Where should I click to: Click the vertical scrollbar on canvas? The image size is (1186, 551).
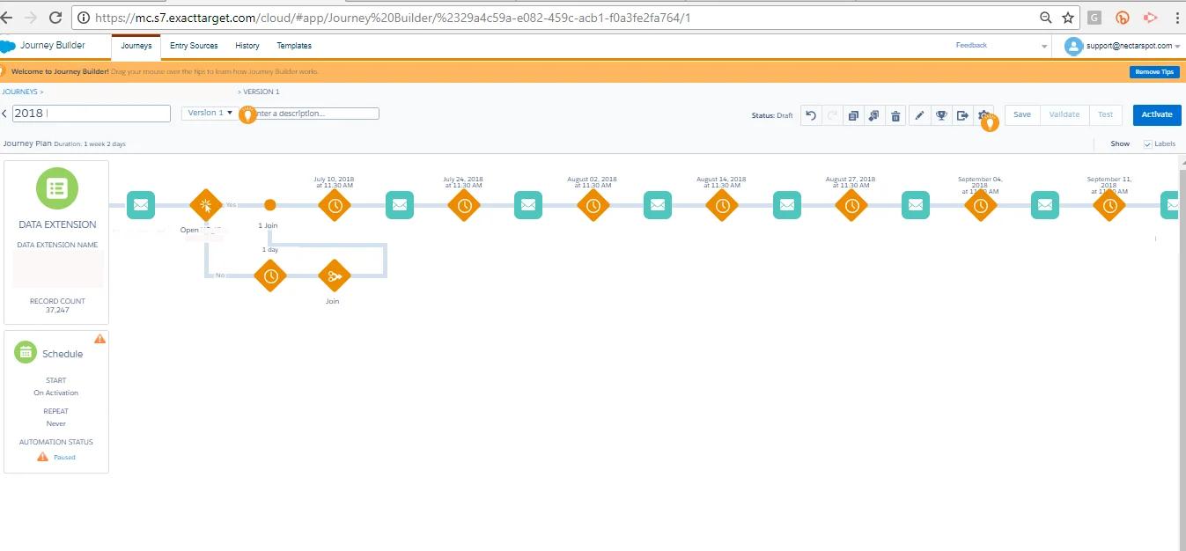pyautogui.click(x=1182, y=352)
